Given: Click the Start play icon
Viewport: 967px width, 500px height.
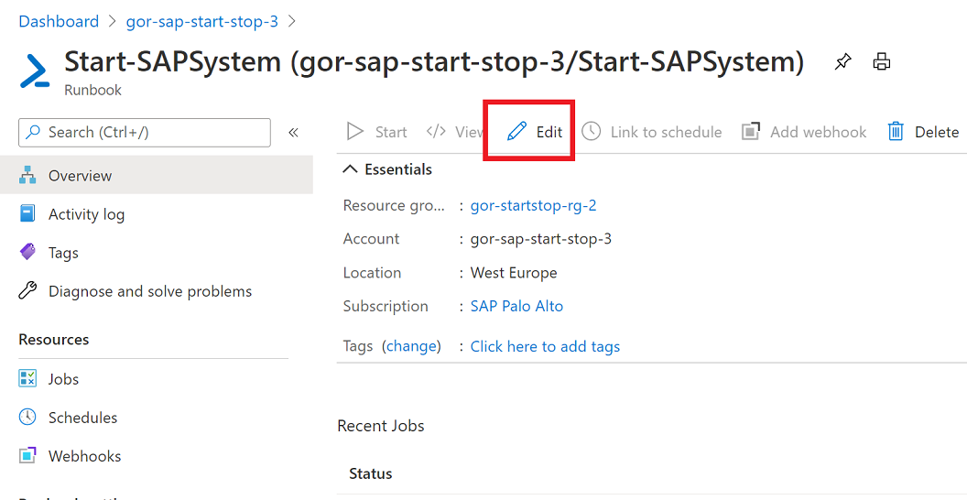Looking at the screenshot, I should 354,131.
